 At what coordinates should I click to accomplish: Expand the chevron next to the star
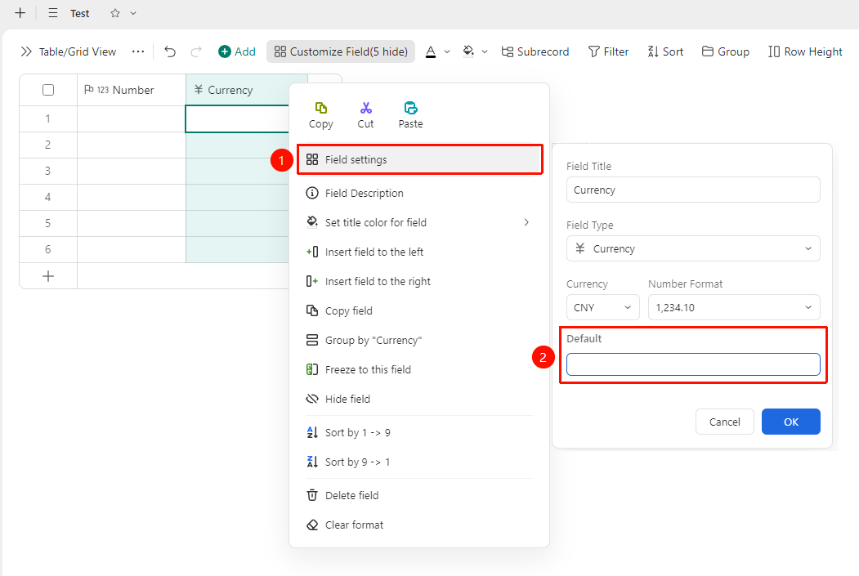point(133,13)
